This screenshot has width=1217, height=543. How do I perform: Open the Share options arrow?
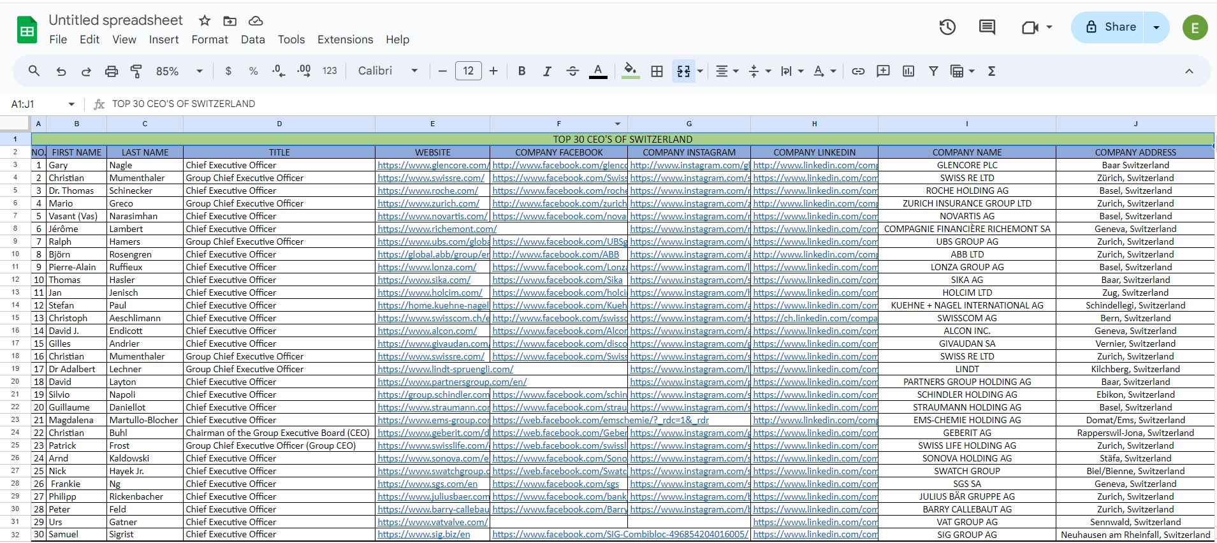pos(1156,27)
